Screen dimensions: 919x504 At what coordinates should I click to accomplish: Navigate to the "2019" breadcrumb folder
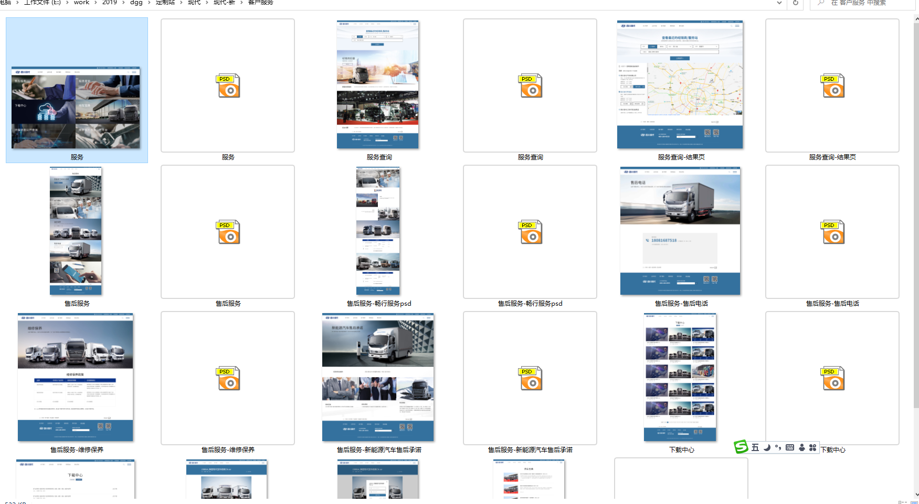coord(109,3)
